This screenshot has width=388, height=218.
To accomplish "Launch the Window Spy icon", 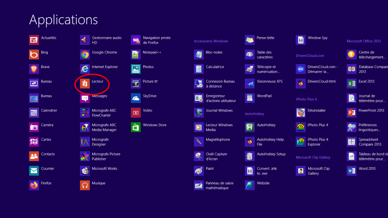I will pos(301,40).
